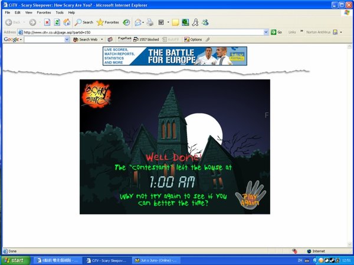Screen dimensions: 354x265
Task: Click the address bar URL field
Action: tap(143, 32)
